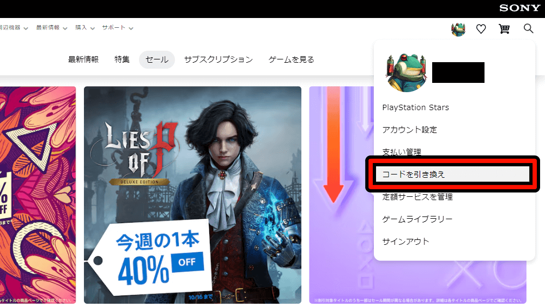Screen dimensions: 545x307
Task: Open the shopping cart icon
Action: coord(504,29)
